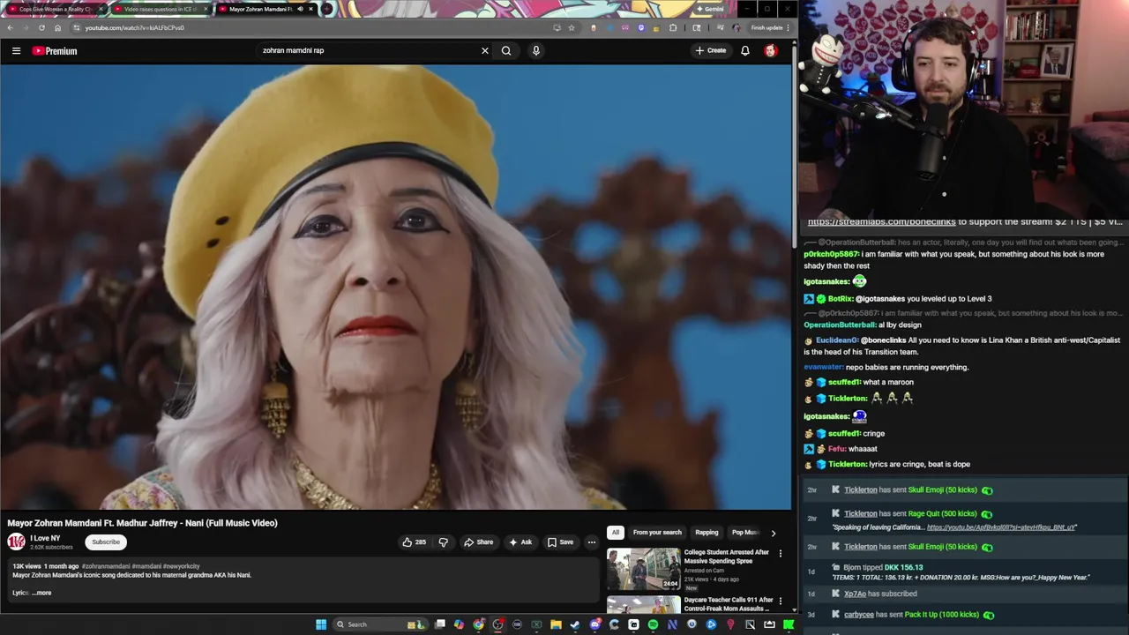
Task: Save the video to a playlist
Action: tap(560, 542)
